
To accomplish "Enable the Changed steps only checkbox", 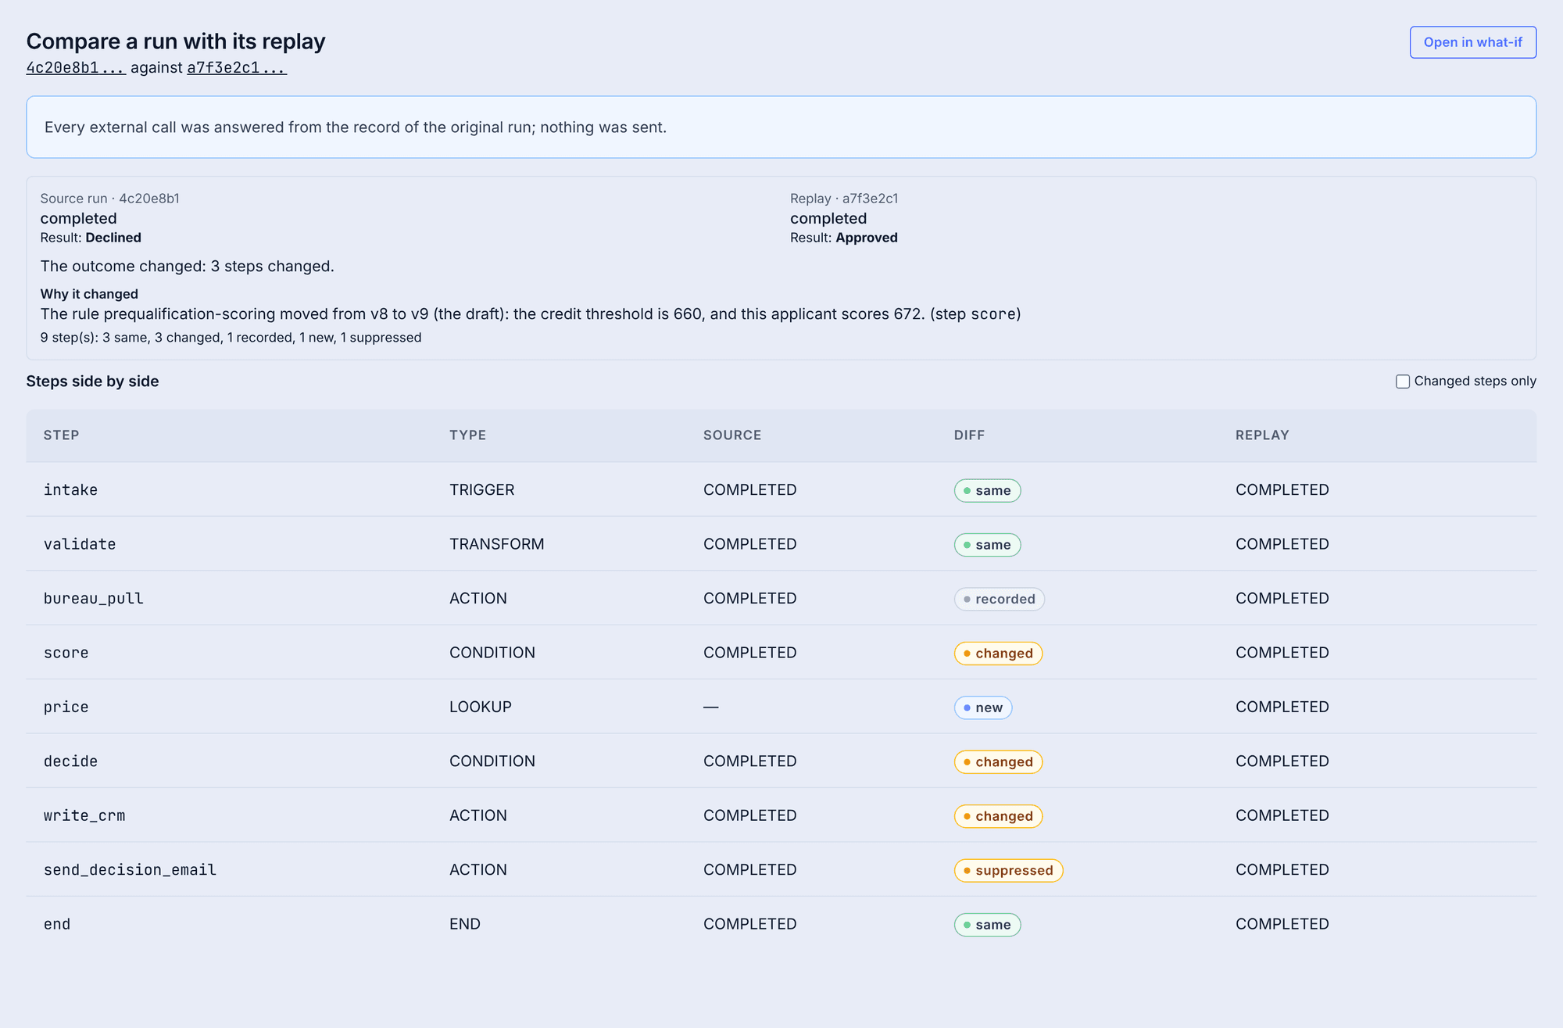I will (x=1403, y=381).
